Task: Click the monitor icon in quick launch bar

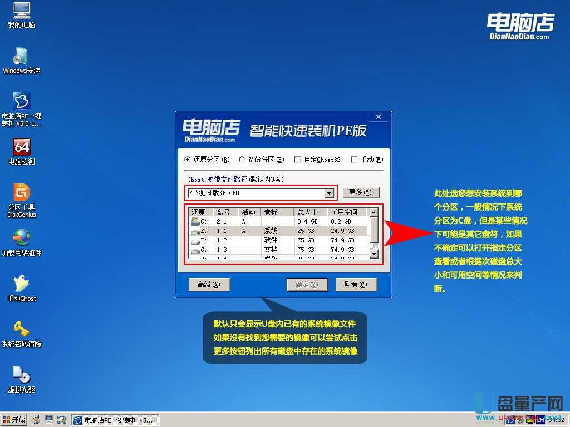Action: pyautogui.click(x=49, y=420)
